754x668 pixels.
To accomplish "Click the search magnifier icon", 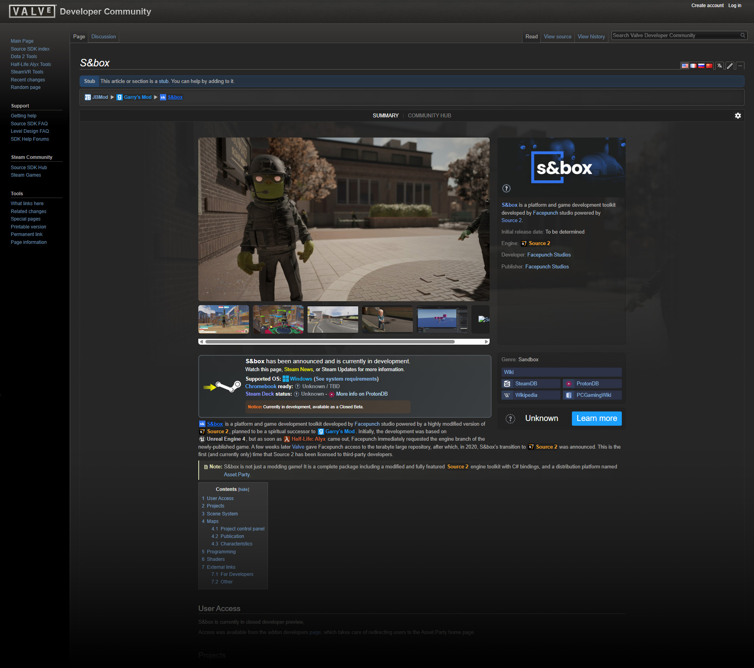I will [743, 36].
